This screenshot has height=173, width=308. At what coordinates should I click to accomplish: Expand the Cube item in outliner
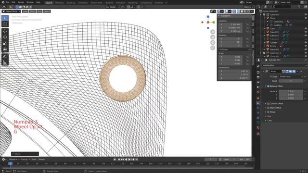[x=264, y=29]
